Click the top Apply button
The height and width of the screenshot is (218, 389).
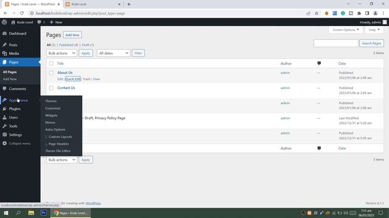click(x=86, y=53)
